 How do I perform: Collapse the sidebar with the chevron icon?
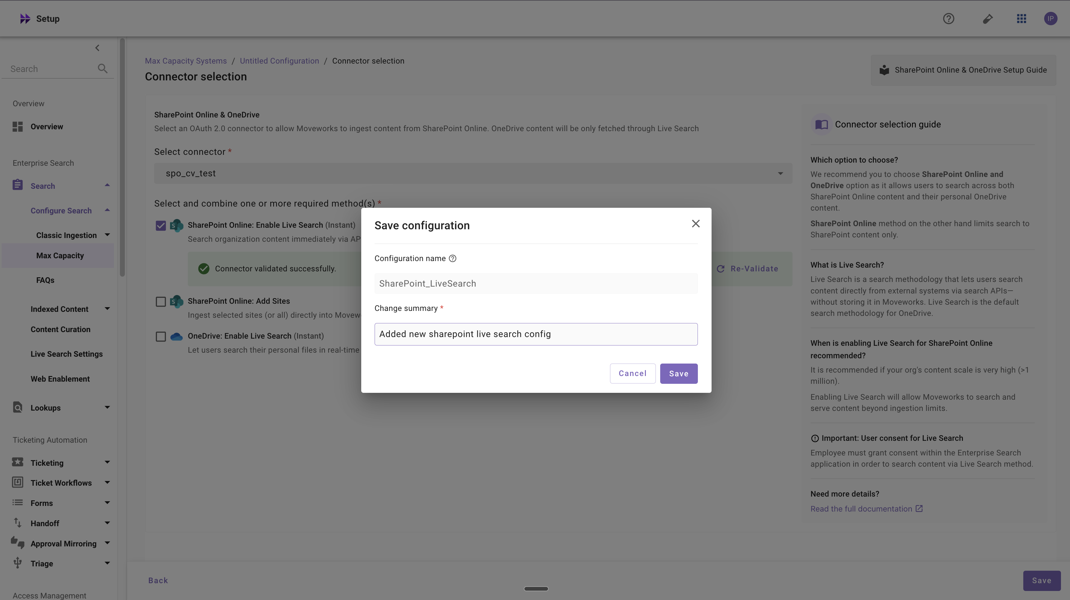pos(97,48)
